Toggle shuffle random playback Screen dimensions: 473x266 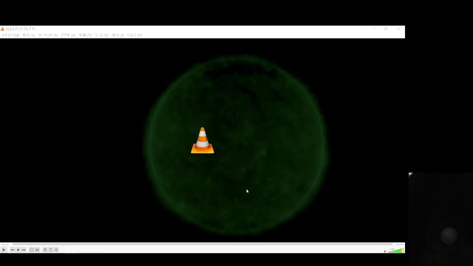56,250
